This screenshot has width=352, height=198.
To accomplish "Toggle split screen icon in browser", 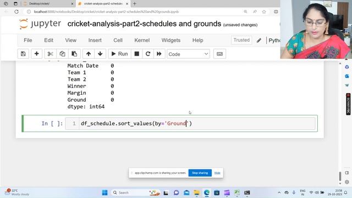I will (276, 12).
